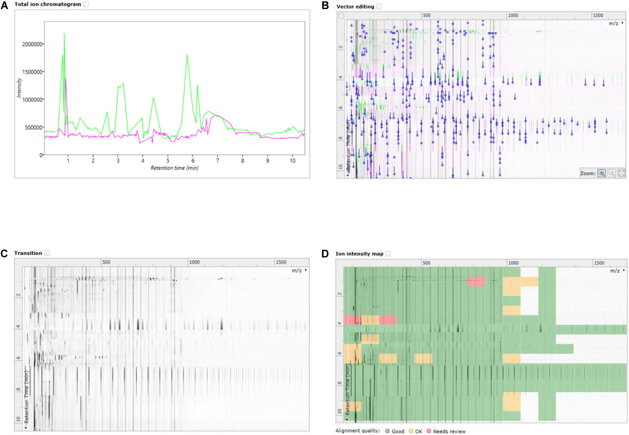The width and height of the screenshot is (629, 435).
Task: Pop out the Transition panel
Action: (47, 253)
